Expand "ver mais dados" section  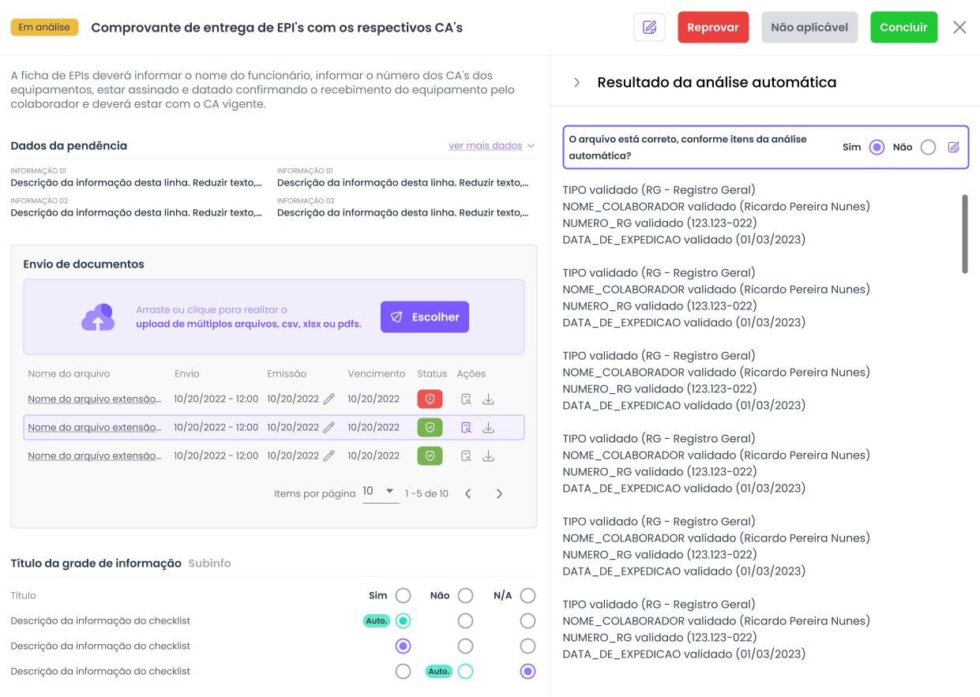point(491,146)
